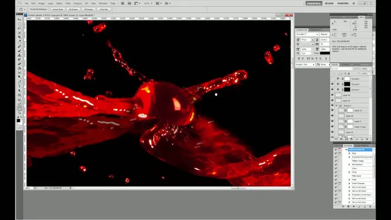Select the Essentials workspace
The width and height of the screenshot is (391, 220).
pyautogui.click(x=314, y=3)
